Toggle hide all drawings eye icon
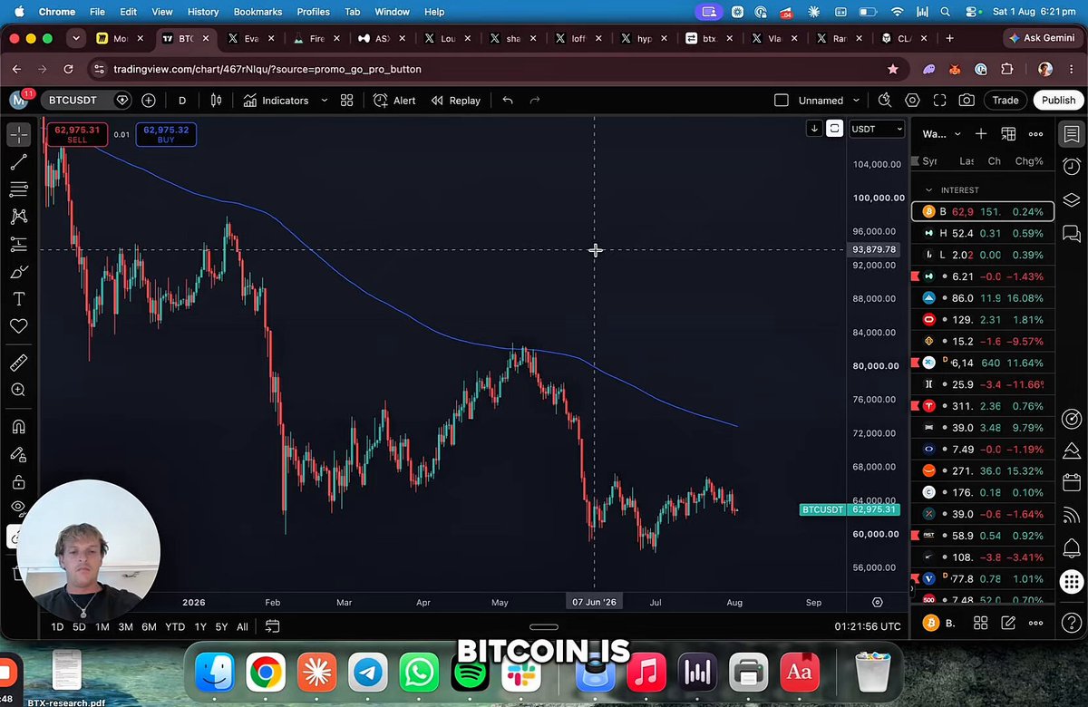This screenshot has width=1088, height=707. [18, 508]
